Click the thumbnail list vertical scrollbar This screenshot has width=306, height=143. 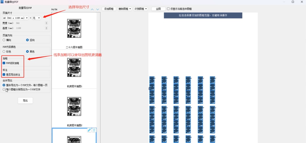[99, 78]
